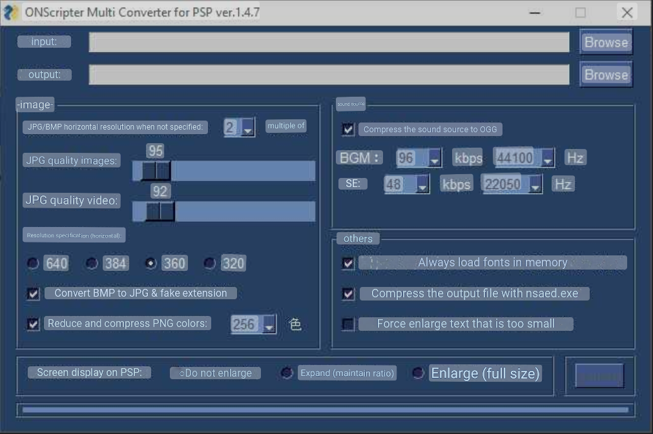Open the PNG colors 256 dropdown
The height and width of the screenshot is (434, 653).
point(253,324)
